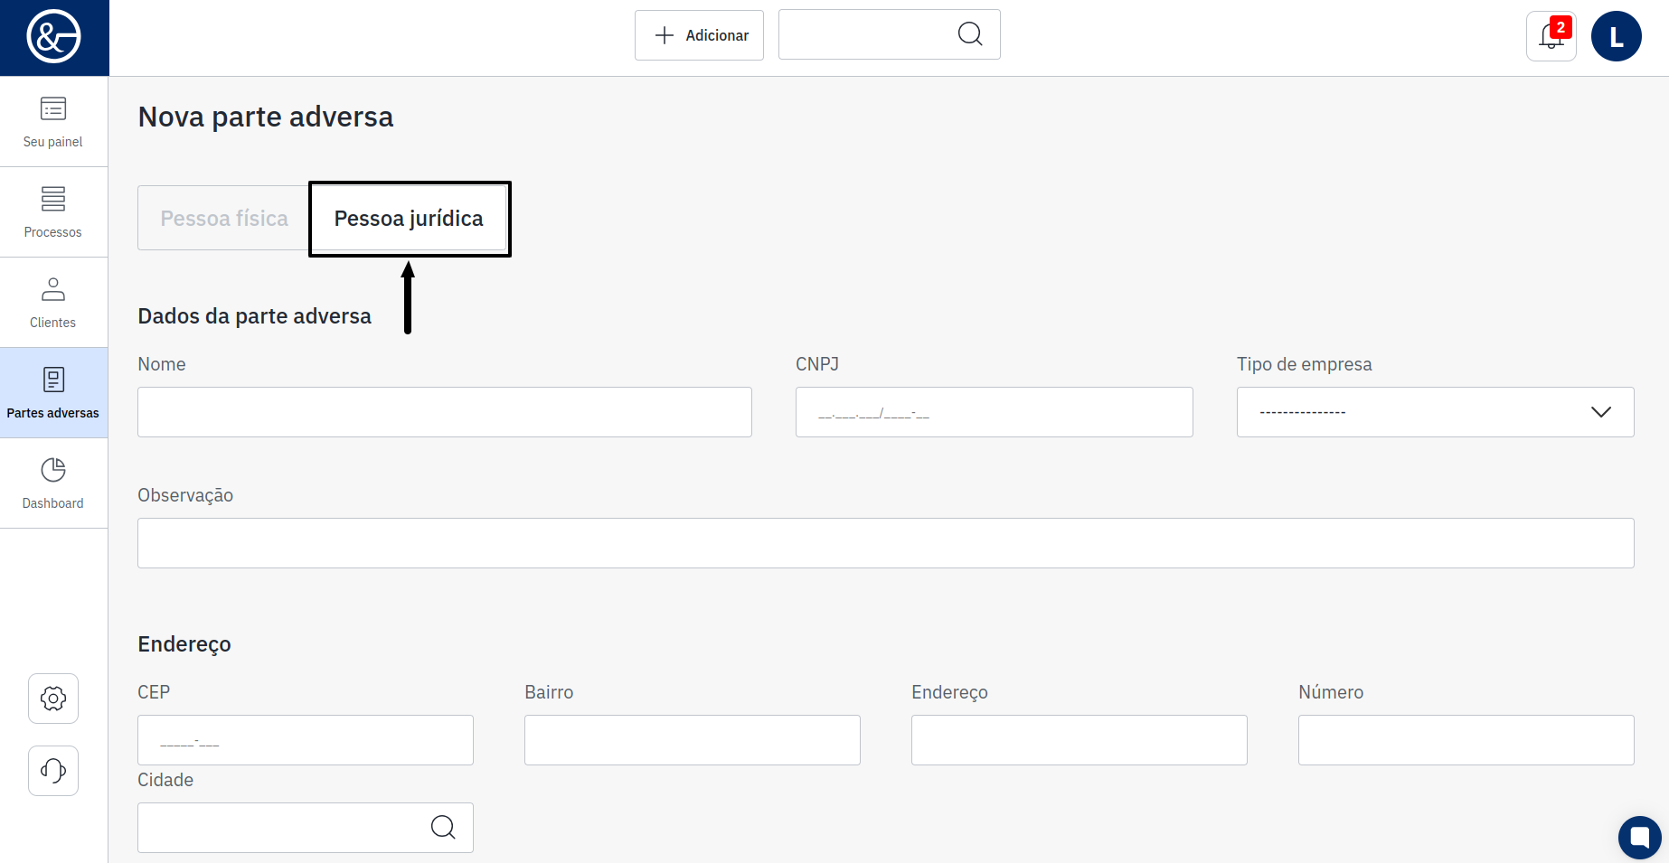Screen dimensions: 1669x863
Task: Click the Observação text field
Action: pyautogui.click(x=885, y=543)
